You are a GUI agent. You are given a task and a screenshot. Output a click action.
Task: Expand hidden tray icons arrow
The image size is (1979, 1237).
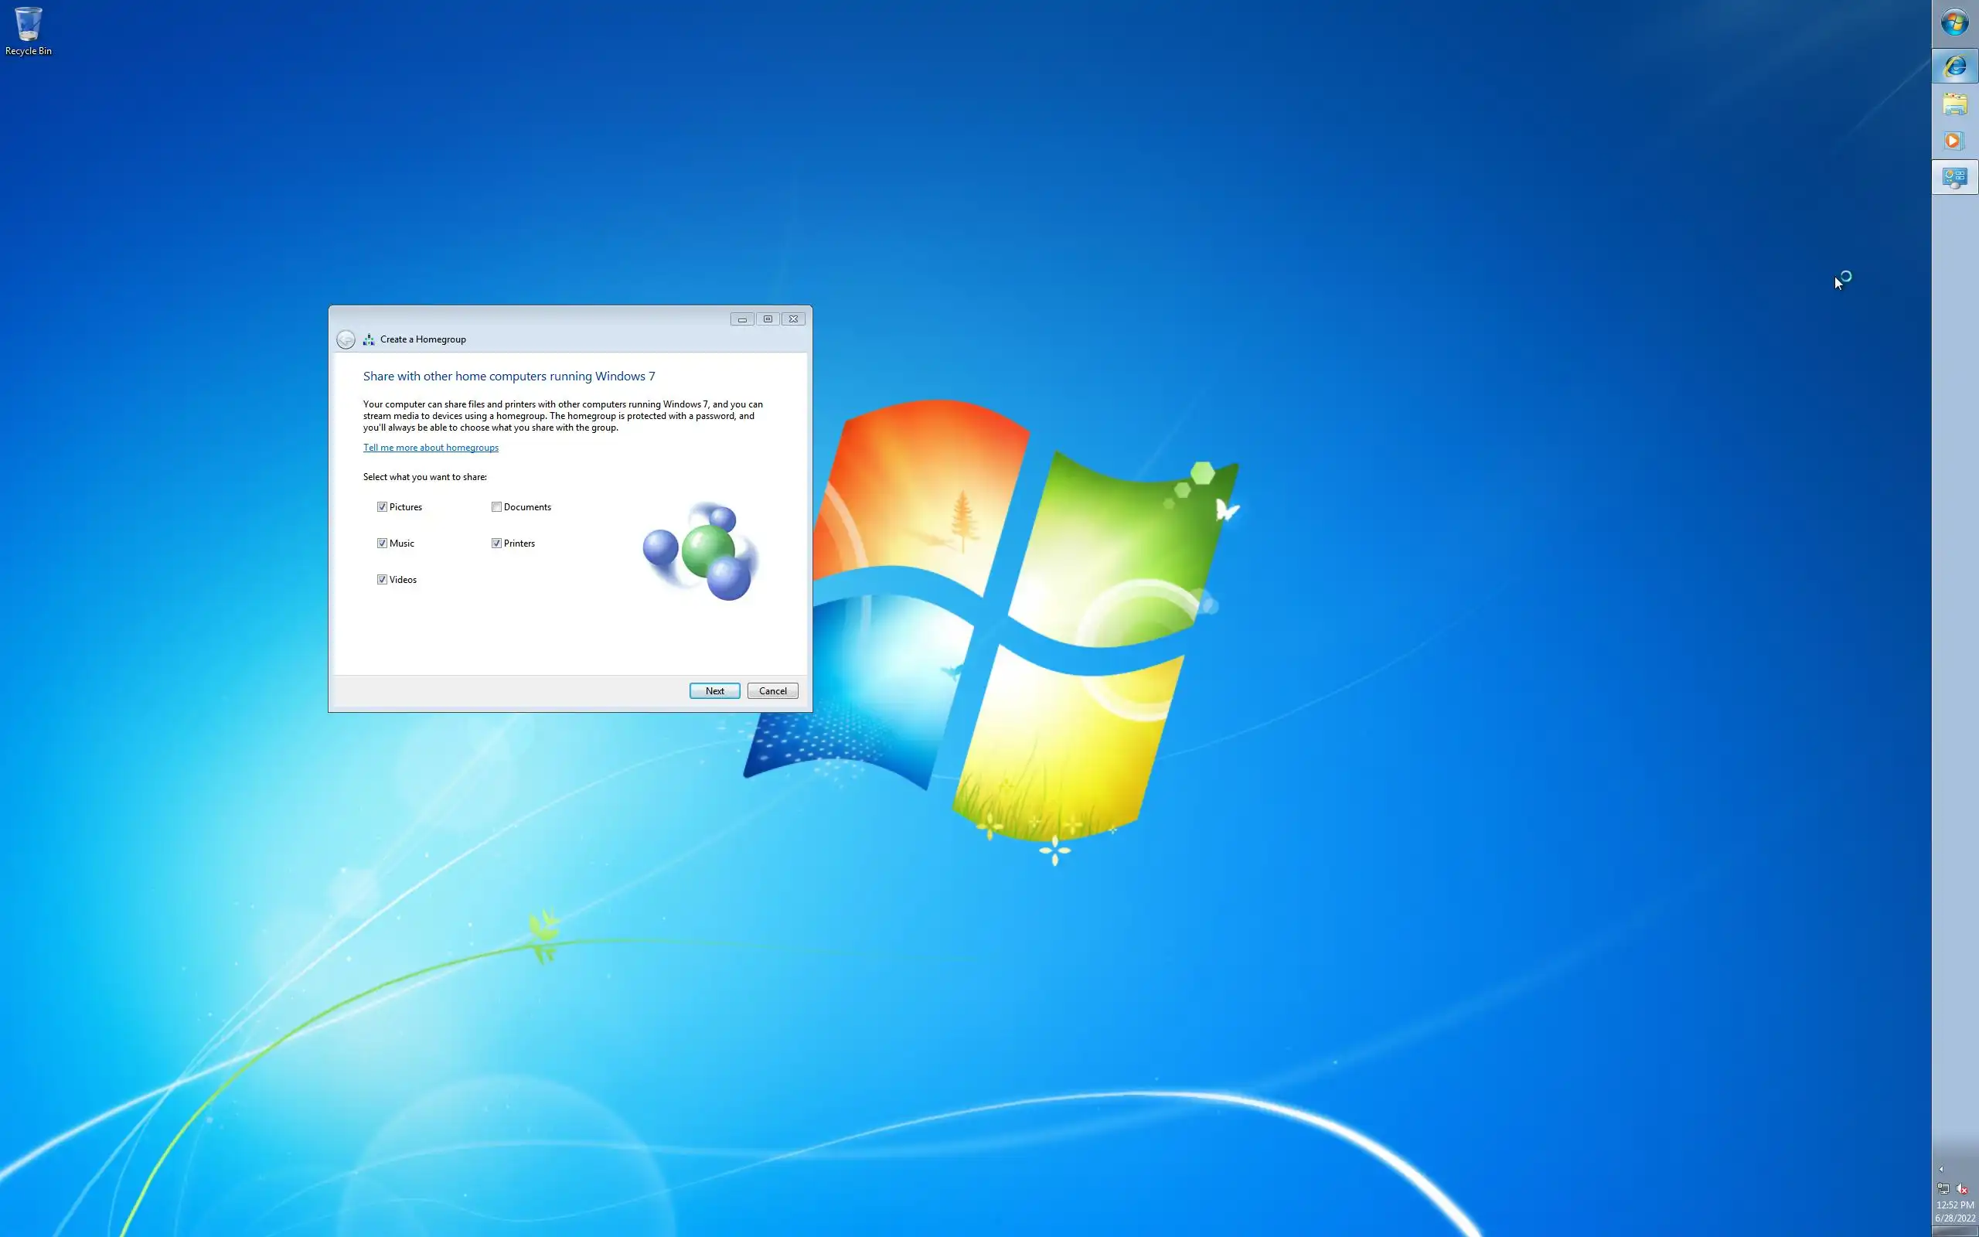1941,1169
